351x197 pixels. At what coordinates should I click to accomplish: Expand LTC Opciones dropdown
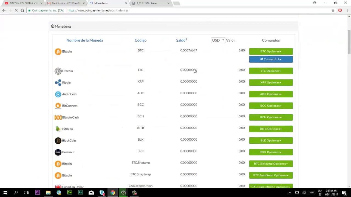click(x=271, y=71)
